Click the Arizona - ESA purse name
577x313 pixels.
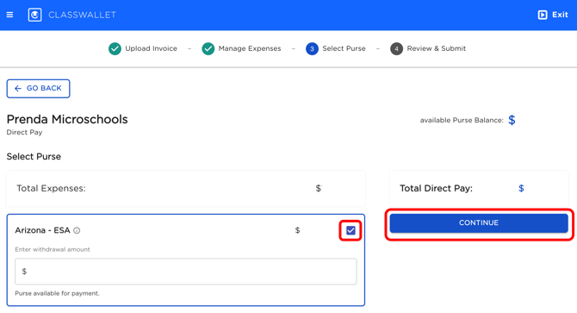pos(43,230)
